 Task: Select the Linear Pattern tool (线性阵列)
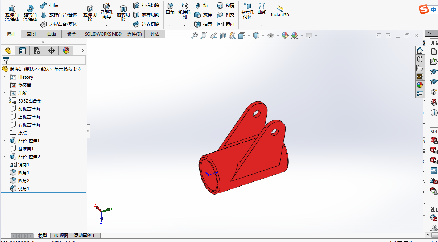pyautogui.click(x=184, y=11)
